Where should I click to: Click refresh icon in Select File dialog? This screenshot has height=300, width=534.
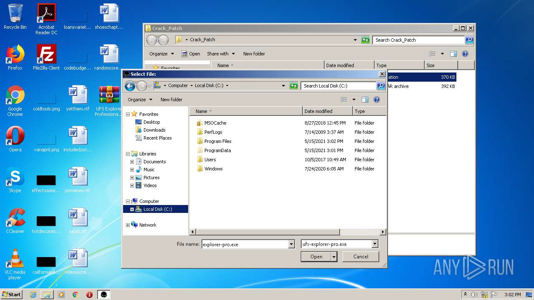coord(294,86)
